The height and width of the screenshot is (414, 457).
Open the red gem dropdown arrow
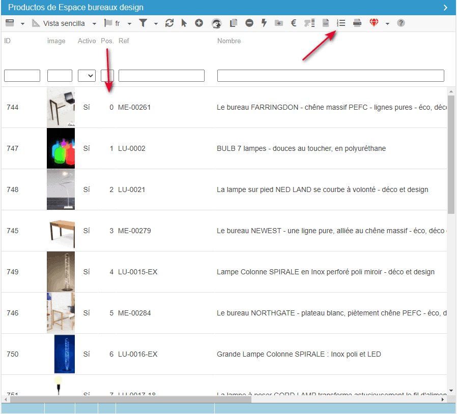pos(387,24)
